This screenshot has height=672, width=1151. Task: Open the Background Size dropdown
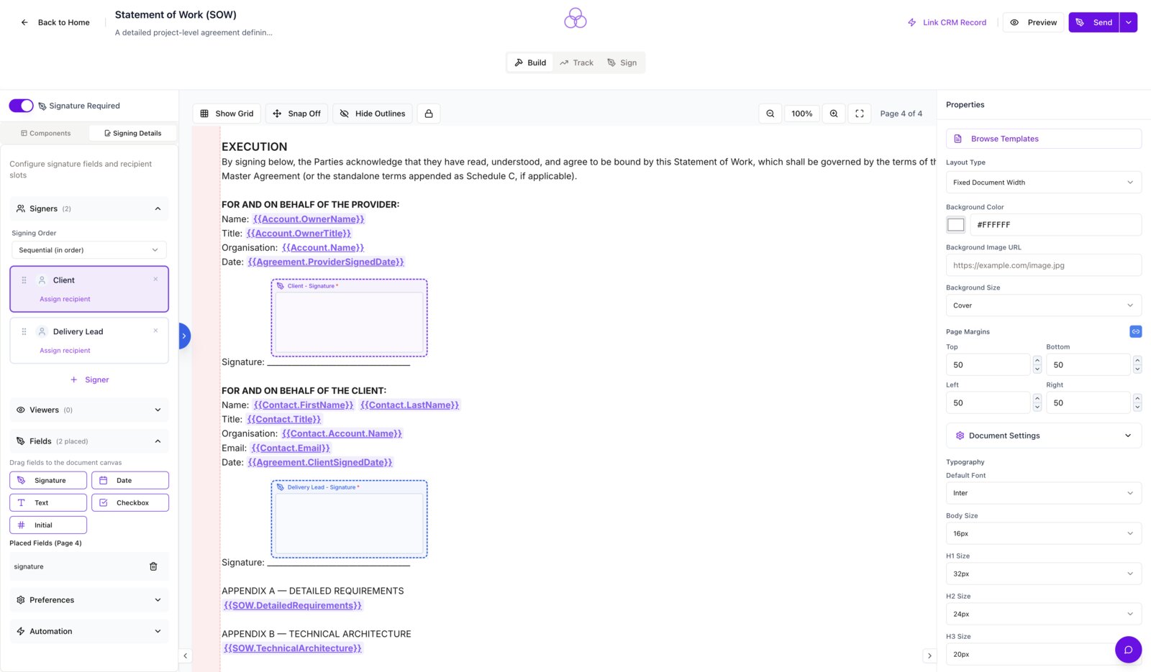click(1044, 305)
